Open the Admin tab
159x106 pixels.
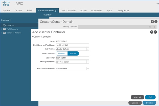click(83, 11)
